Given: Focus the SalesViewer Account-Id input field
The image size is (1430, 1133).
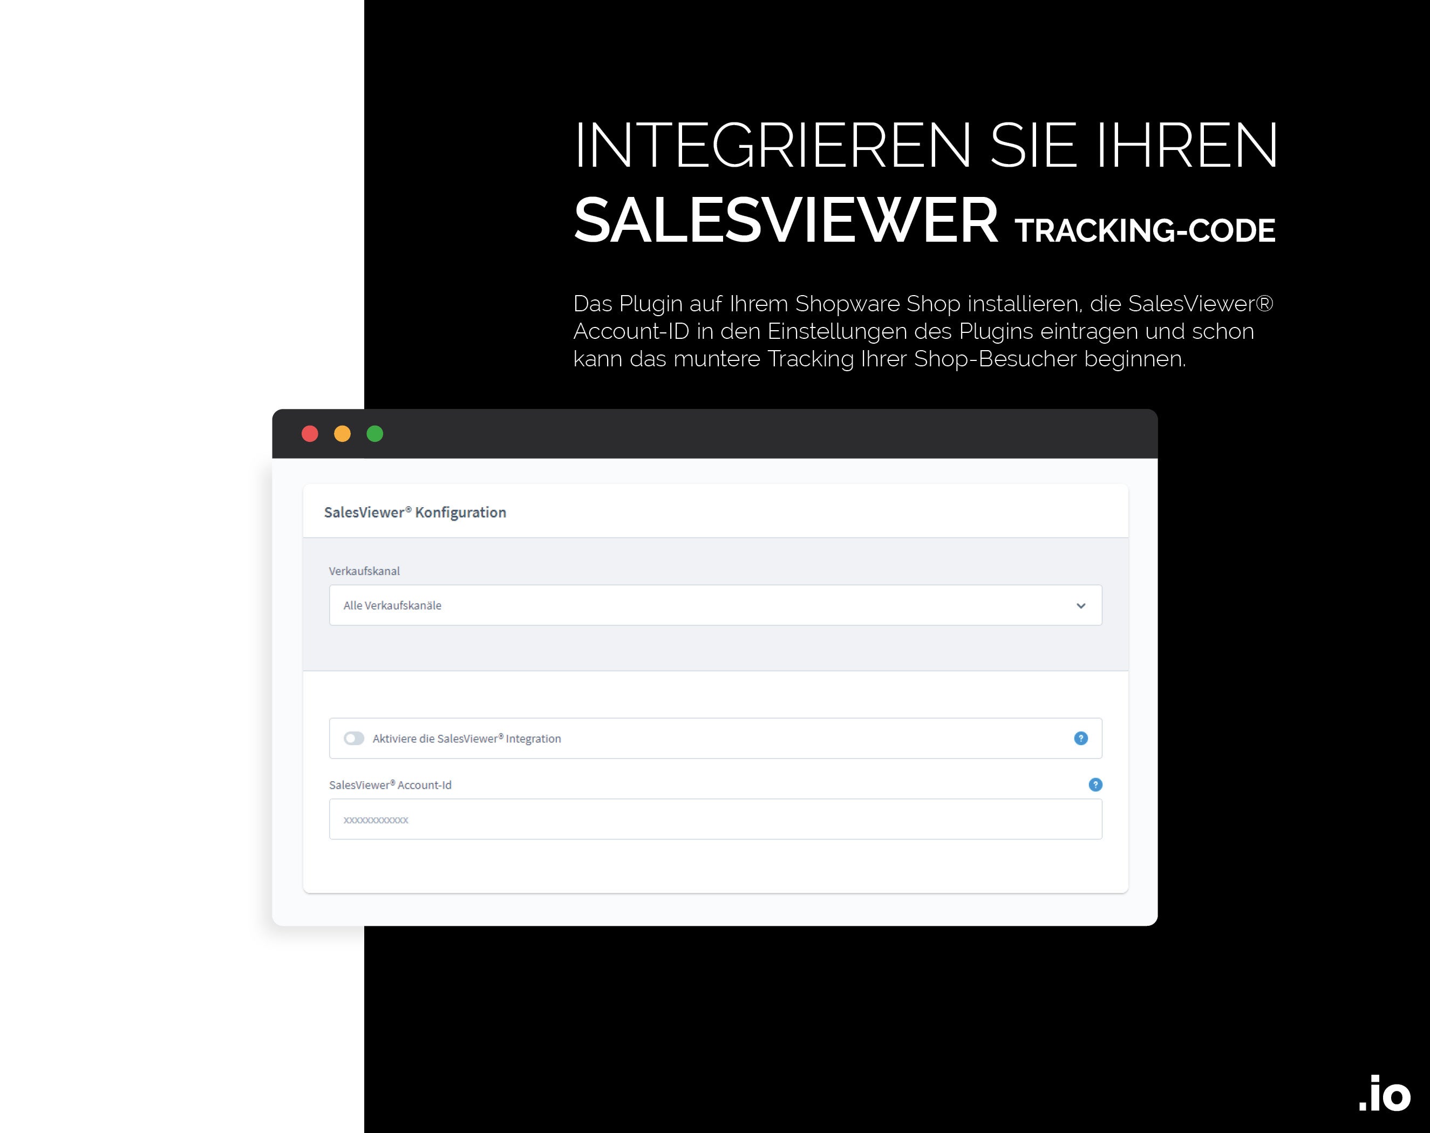Looking at the screenshot, I should (x=715, y=819).
